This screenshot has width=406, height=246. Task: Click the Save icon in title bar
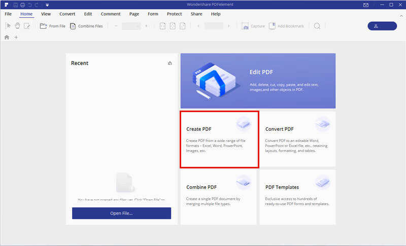pyautogui.click(x=16, y=5)
